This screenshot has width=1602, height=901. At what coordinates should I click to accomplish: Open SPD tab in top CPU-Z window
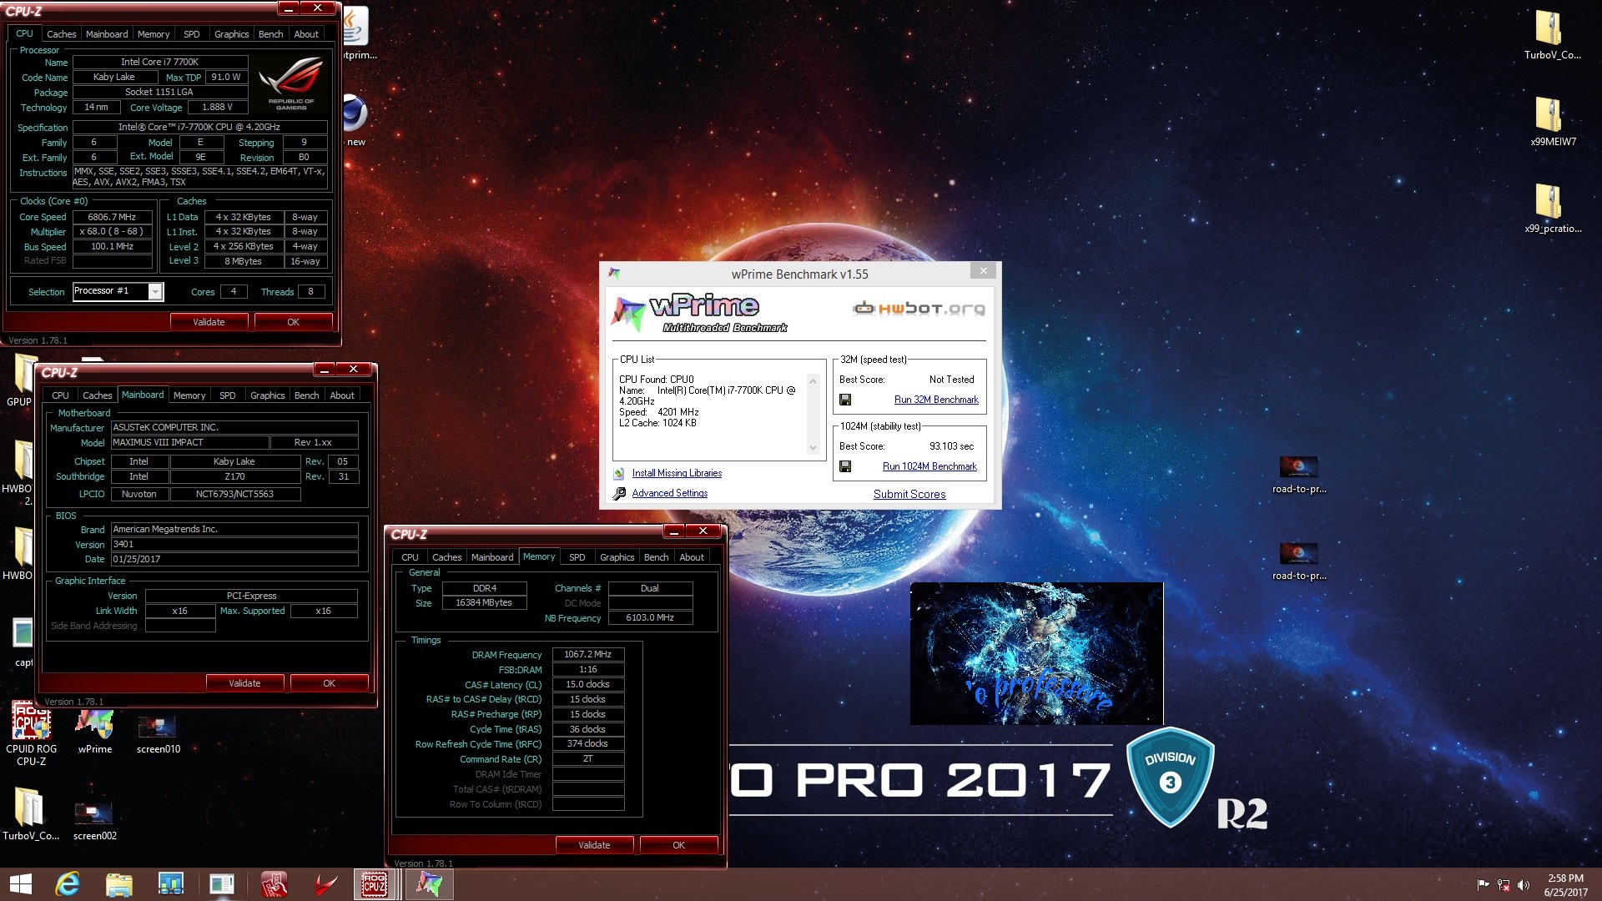(x=192, y=34)
